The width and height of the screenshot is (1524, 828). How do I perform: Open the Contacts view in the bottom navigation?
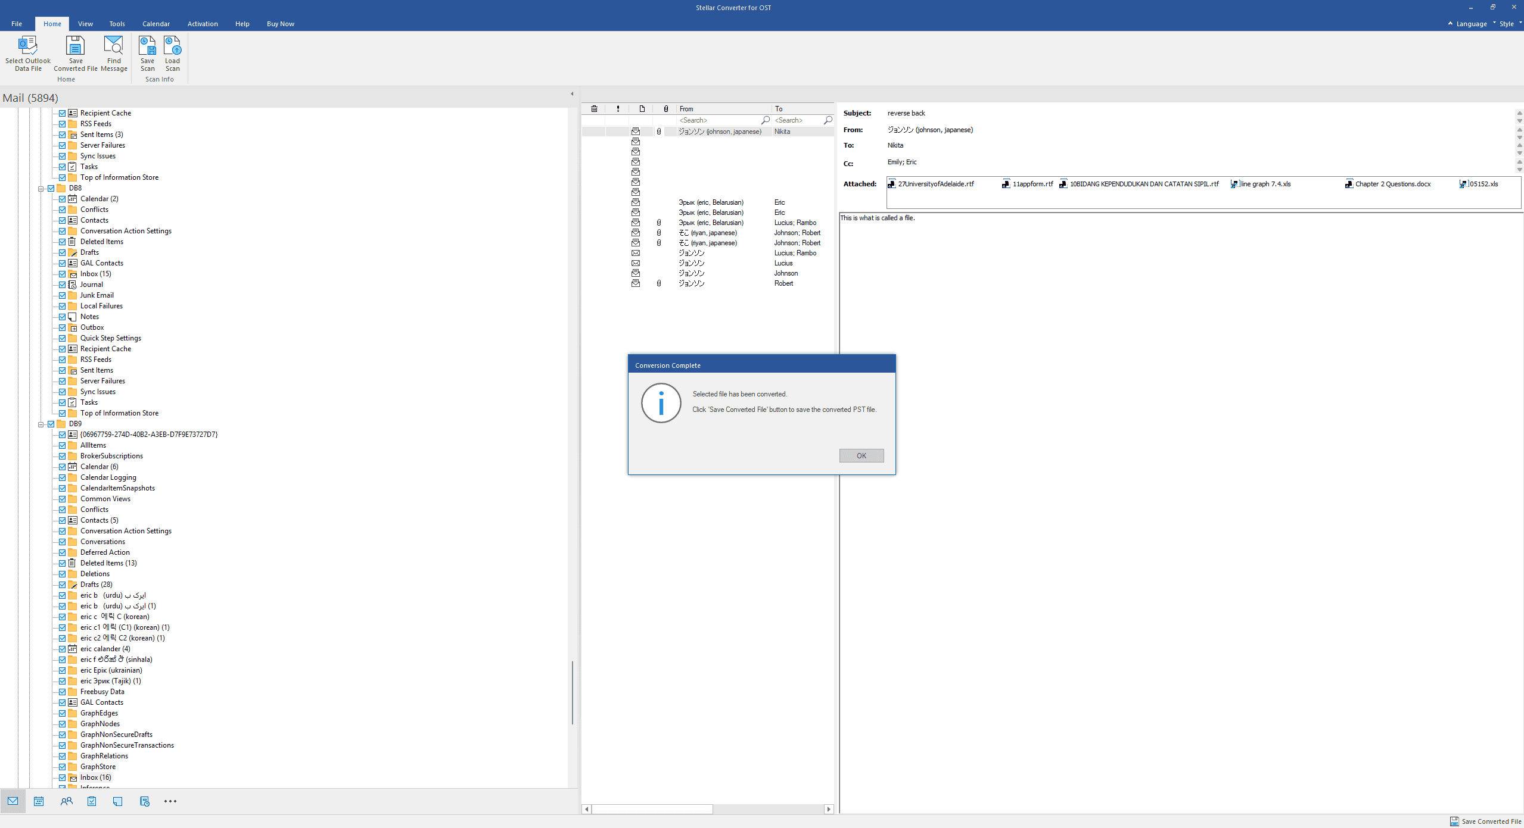pyautogui.click(x=66, y=801)
